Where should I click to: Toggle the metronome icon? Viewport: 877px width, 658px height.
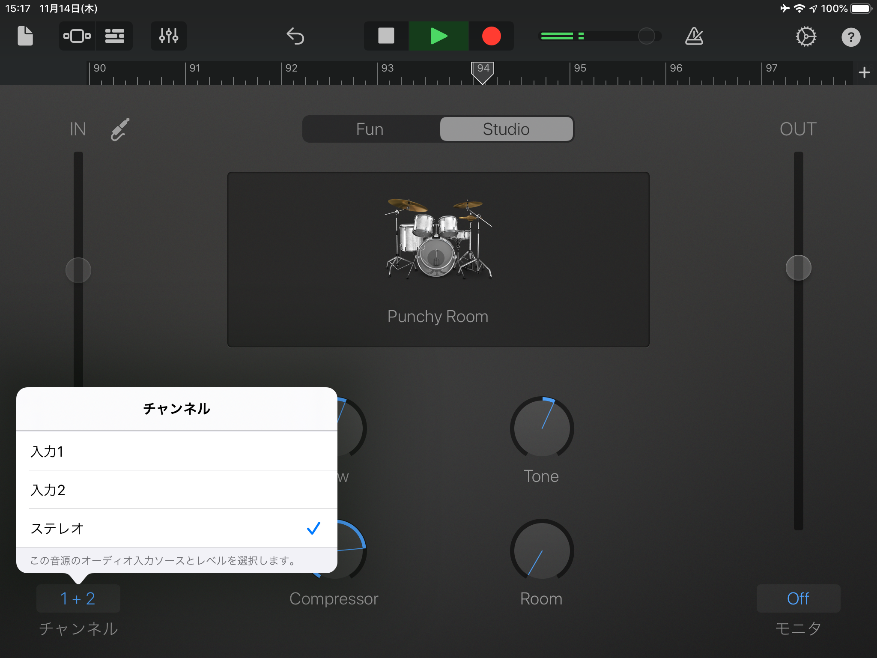pyautogui.click(x=694, y=36)
